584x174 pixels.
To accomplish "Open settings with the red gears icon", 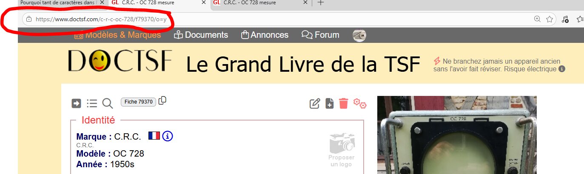I will [360, 103].
